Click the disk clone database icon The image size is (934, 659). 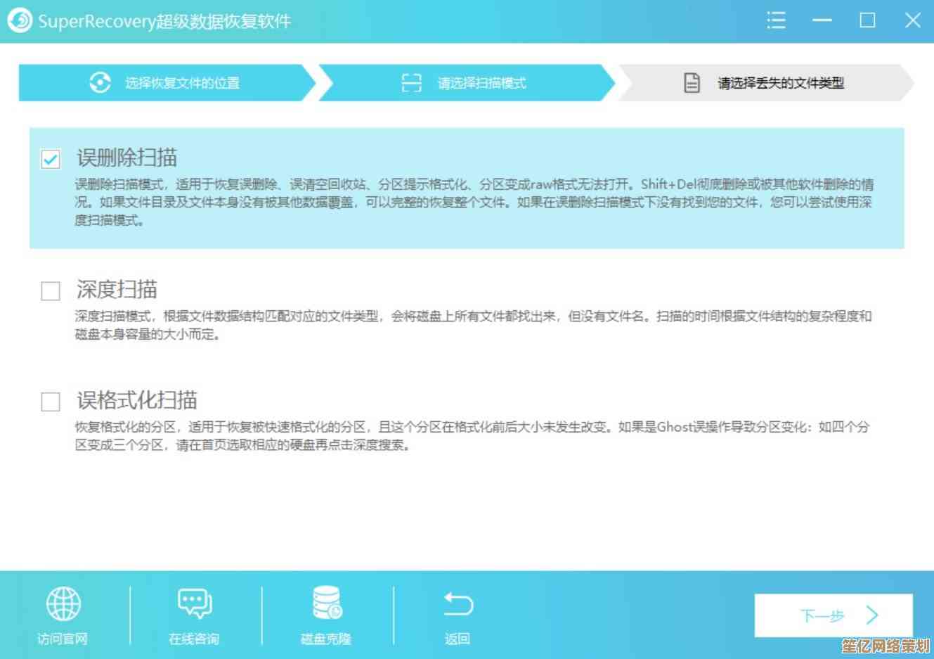[326, 603]
